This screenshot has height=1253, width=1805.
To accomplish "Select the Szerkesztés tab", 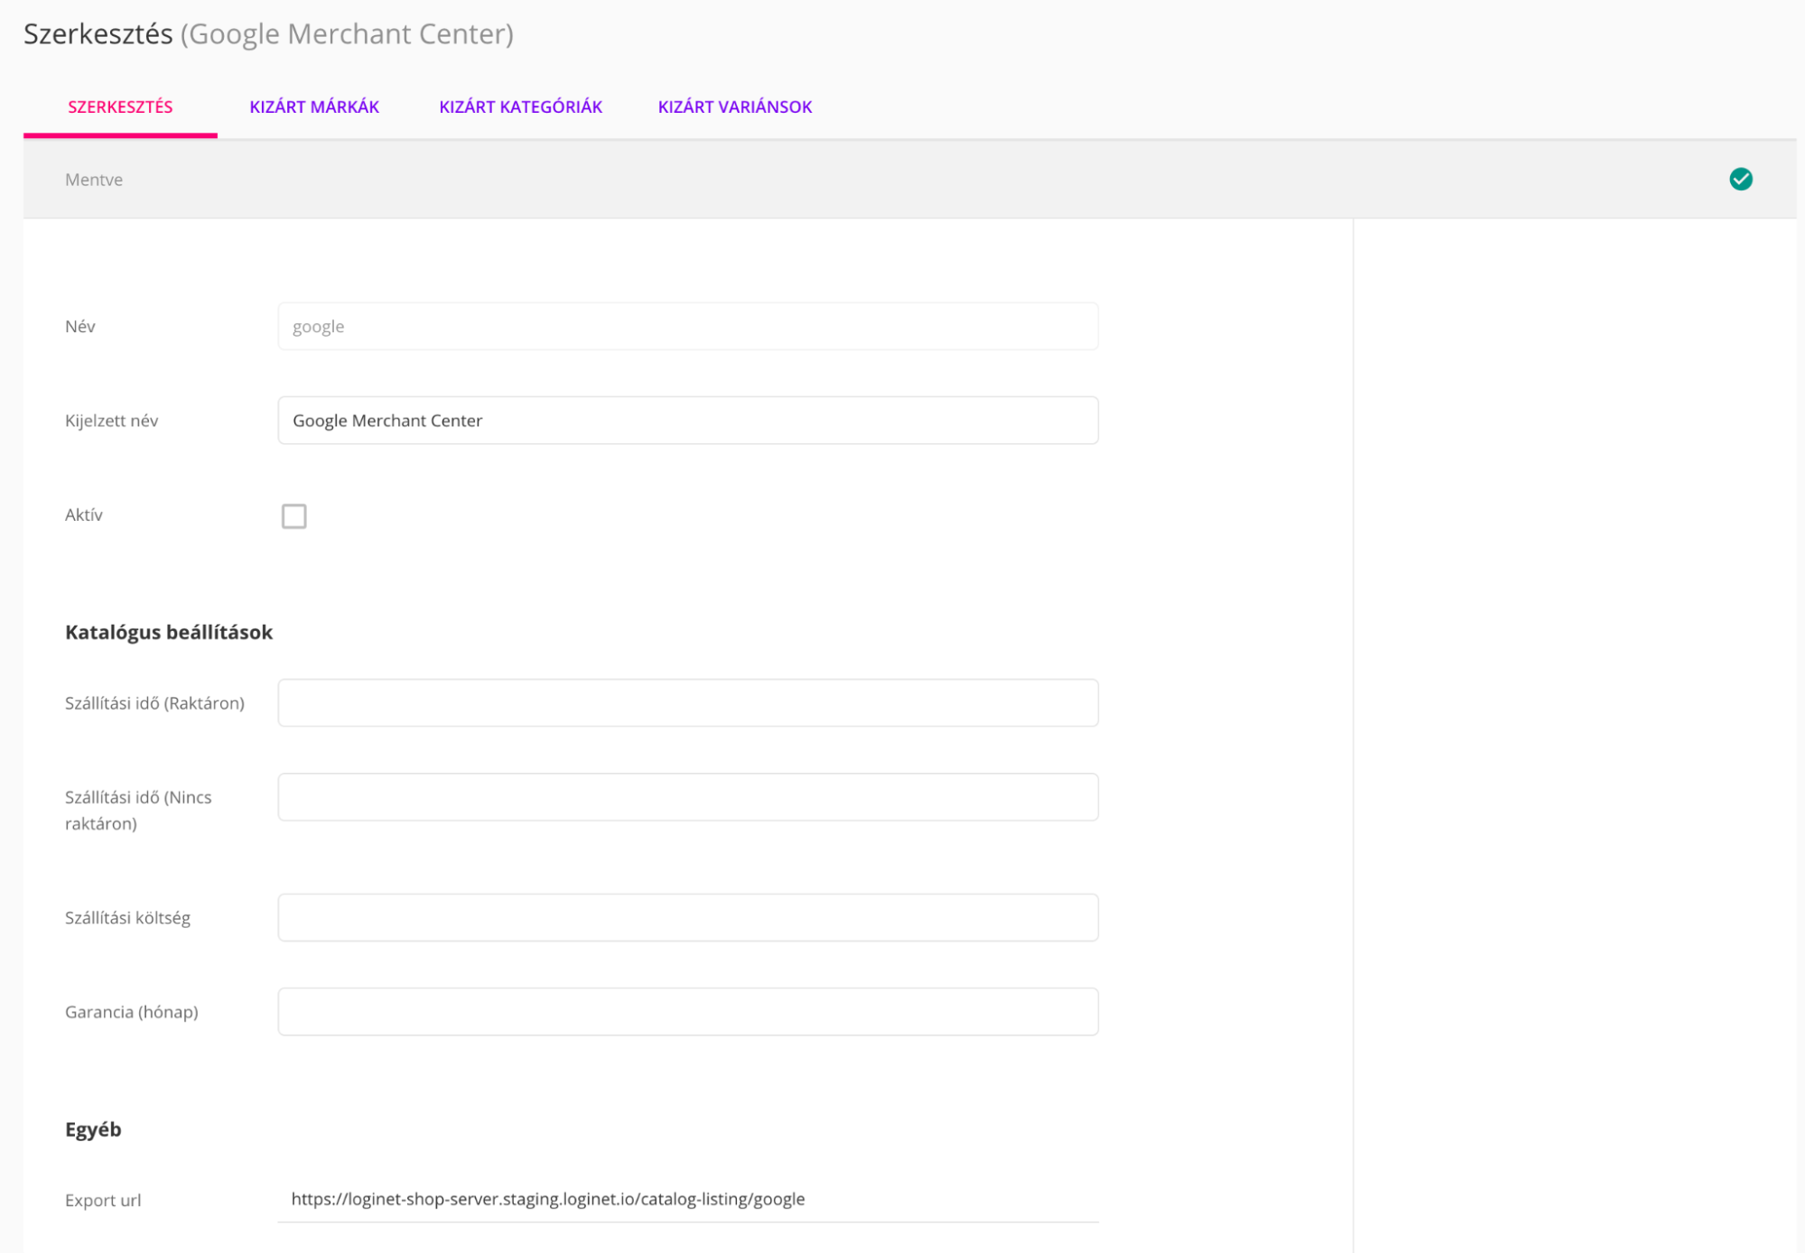I will [x=120, y=107].
